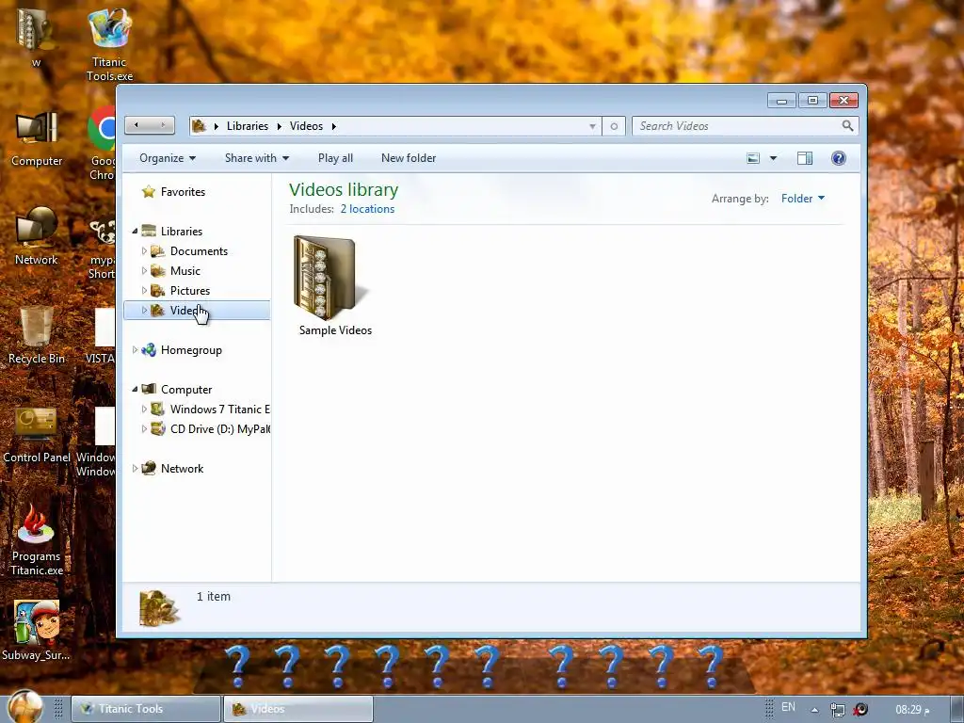Change view using the view icon
The height and width of the screenshot is (723, 964).
753,158
